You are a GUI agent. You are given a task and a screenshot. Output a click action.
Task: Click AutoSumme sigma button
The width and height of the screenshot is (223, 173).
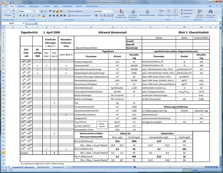(x=187, y=10)
